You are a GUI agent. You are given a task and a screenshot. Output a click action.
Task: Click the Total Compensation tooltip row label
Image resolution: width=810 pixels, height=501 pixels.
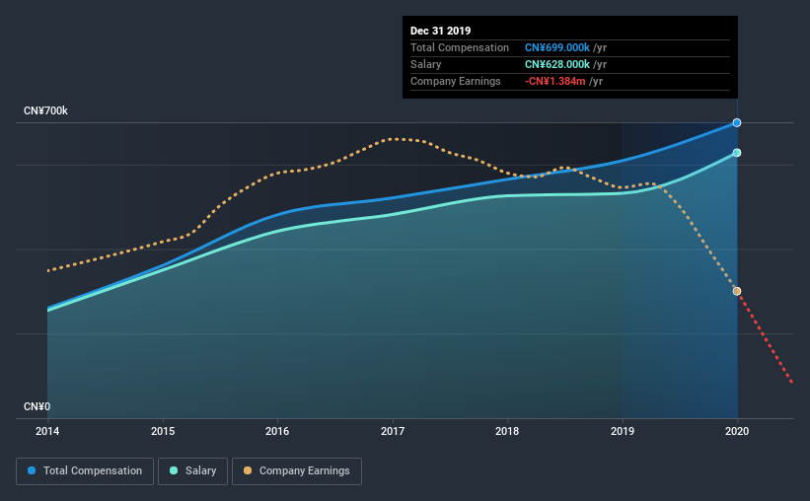pos(460,47)
